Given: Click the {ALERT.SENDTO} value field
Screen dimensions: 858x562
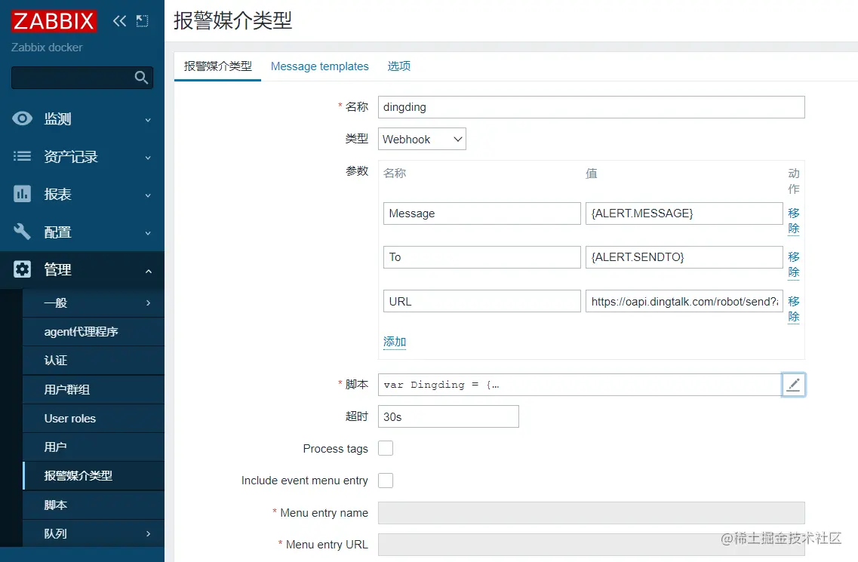Looking at the screenshot, I should pyautogui.click(x=684, y=257).
